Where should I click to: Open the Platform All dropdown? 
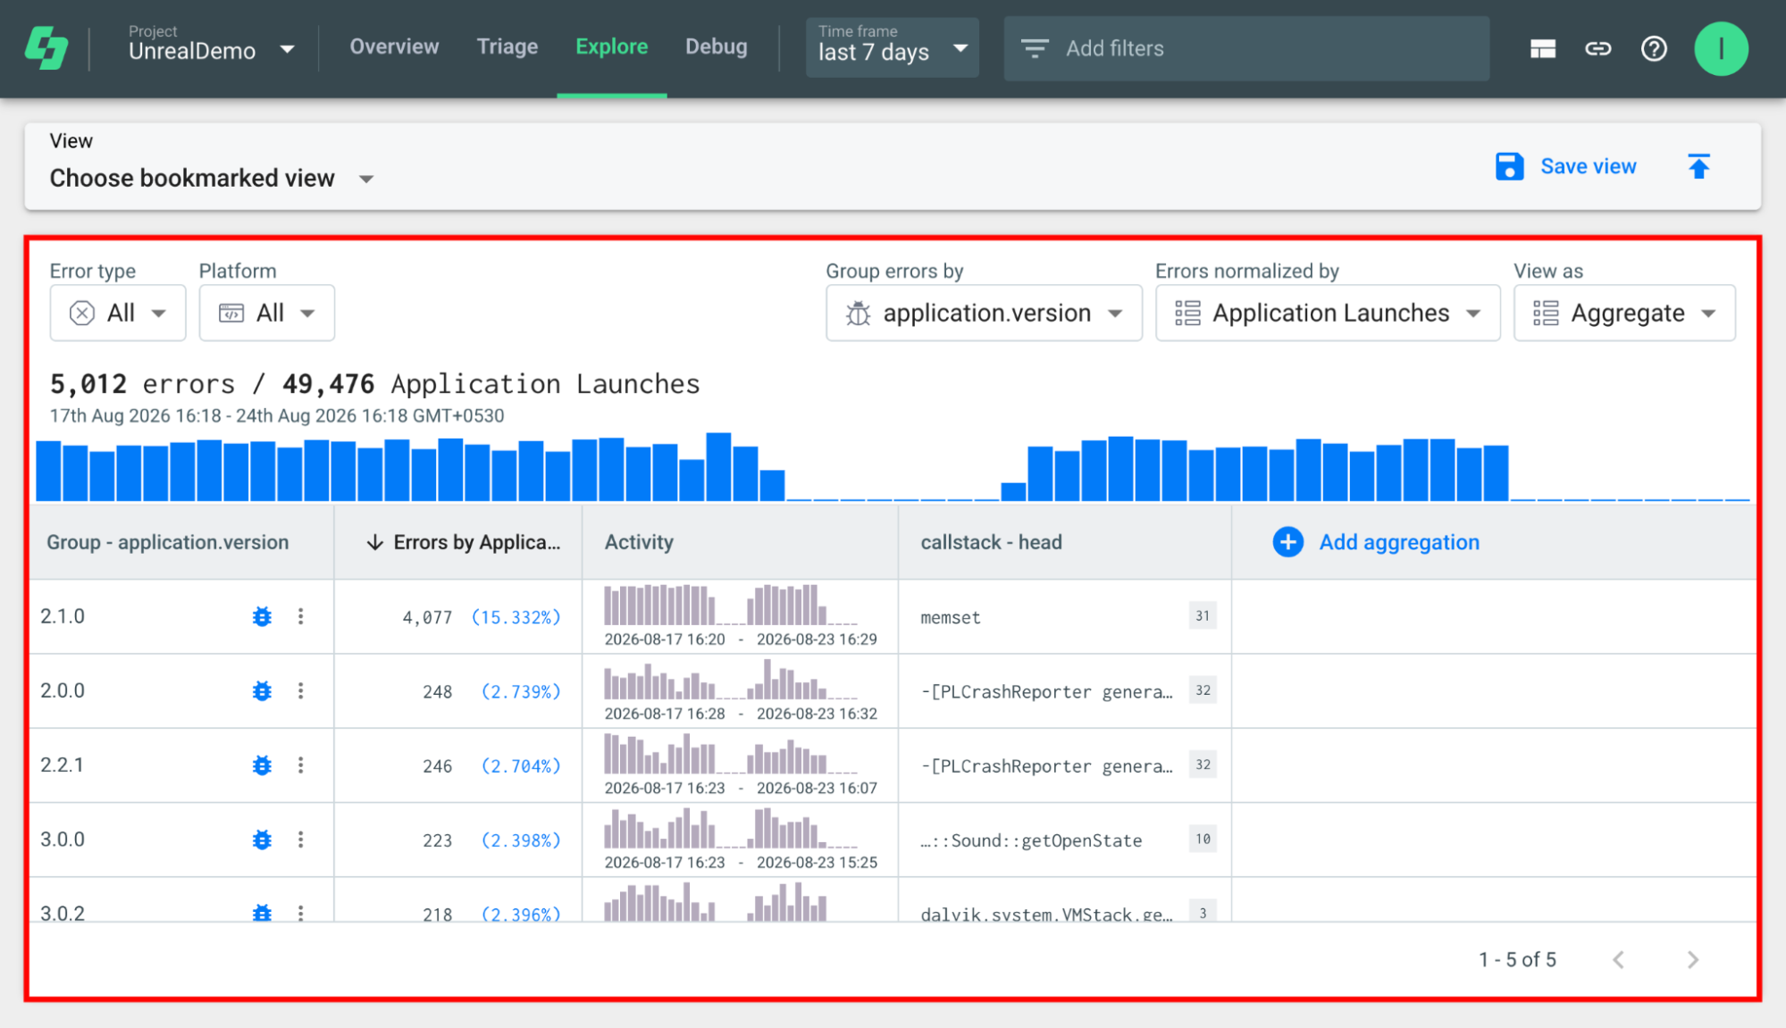(x=267, y=313)
